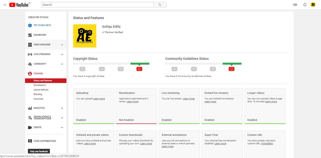The width and height of the screenshot is (321, 158).
Task: Click the Copyright Status heading
Action: click(x=85, y=59)
